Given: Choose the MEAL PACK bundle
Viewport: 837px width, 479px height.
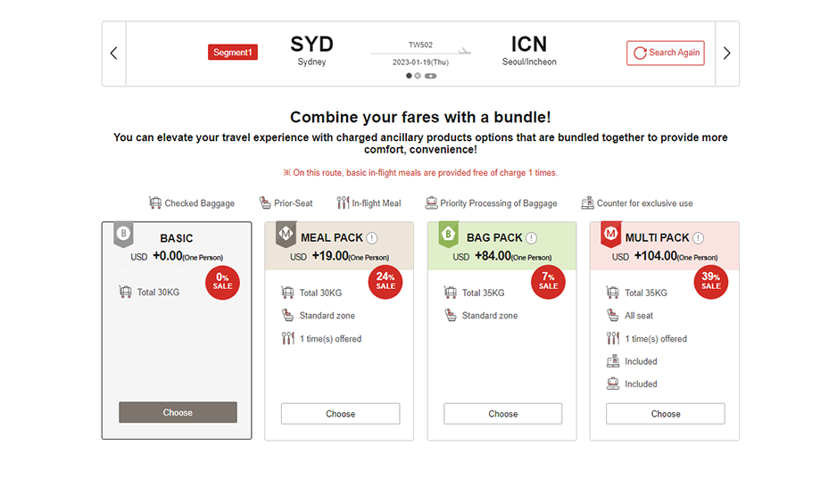Looking at the screenshot, I should pos(340,414).
